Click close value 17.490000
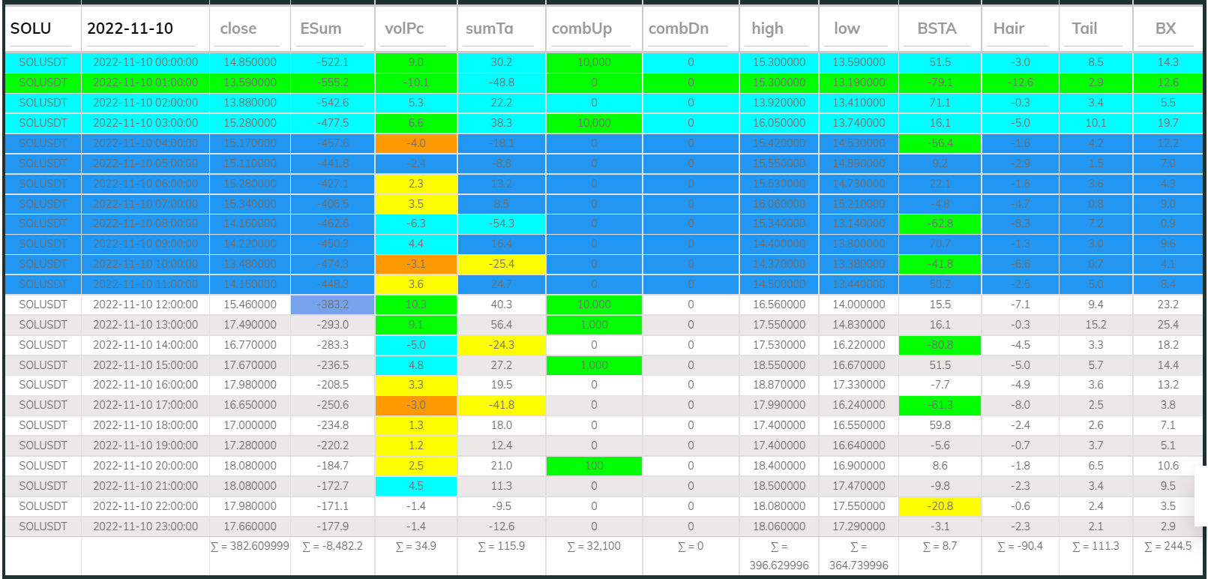Screen dimensions: 1208x579 250,325
